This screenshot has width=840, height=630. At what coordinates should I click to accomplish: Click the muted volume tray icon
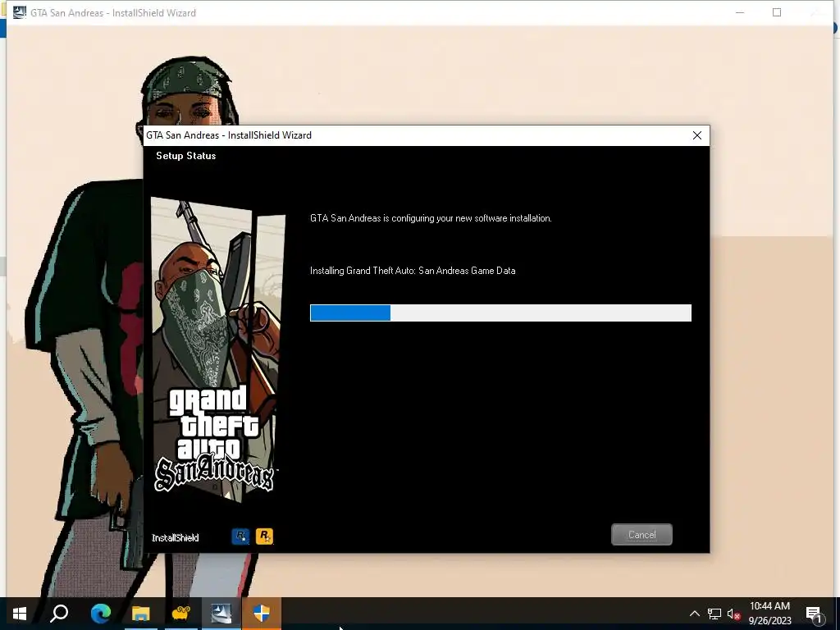[x=733, y=614]
